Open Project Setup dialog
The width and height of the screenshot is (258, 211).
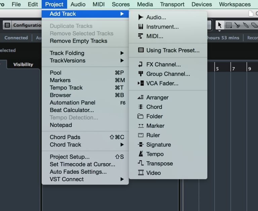(x=85, y=157)
